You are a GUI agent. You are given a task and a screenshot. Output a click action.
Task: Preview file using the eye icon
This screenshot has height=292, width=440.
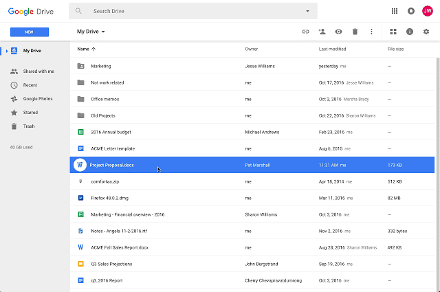pos(338,32)
